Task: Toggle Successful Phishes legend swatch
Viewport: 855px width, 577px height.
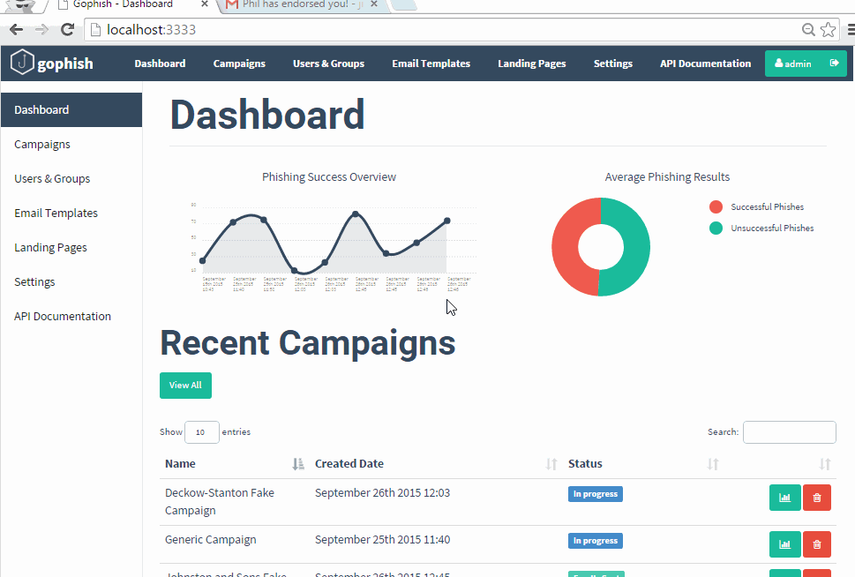Action: tap(716, 206)
